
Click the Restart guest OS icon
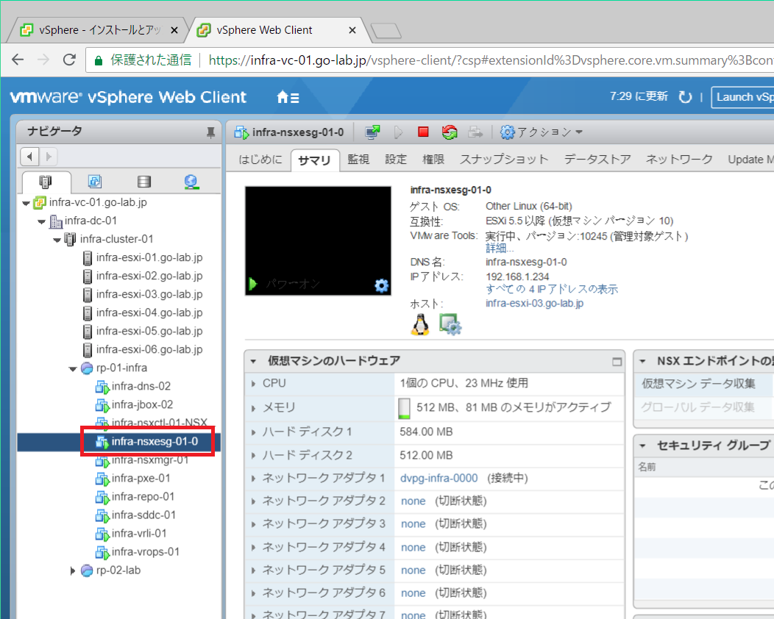pyautogui.click(x=450, y=132)
